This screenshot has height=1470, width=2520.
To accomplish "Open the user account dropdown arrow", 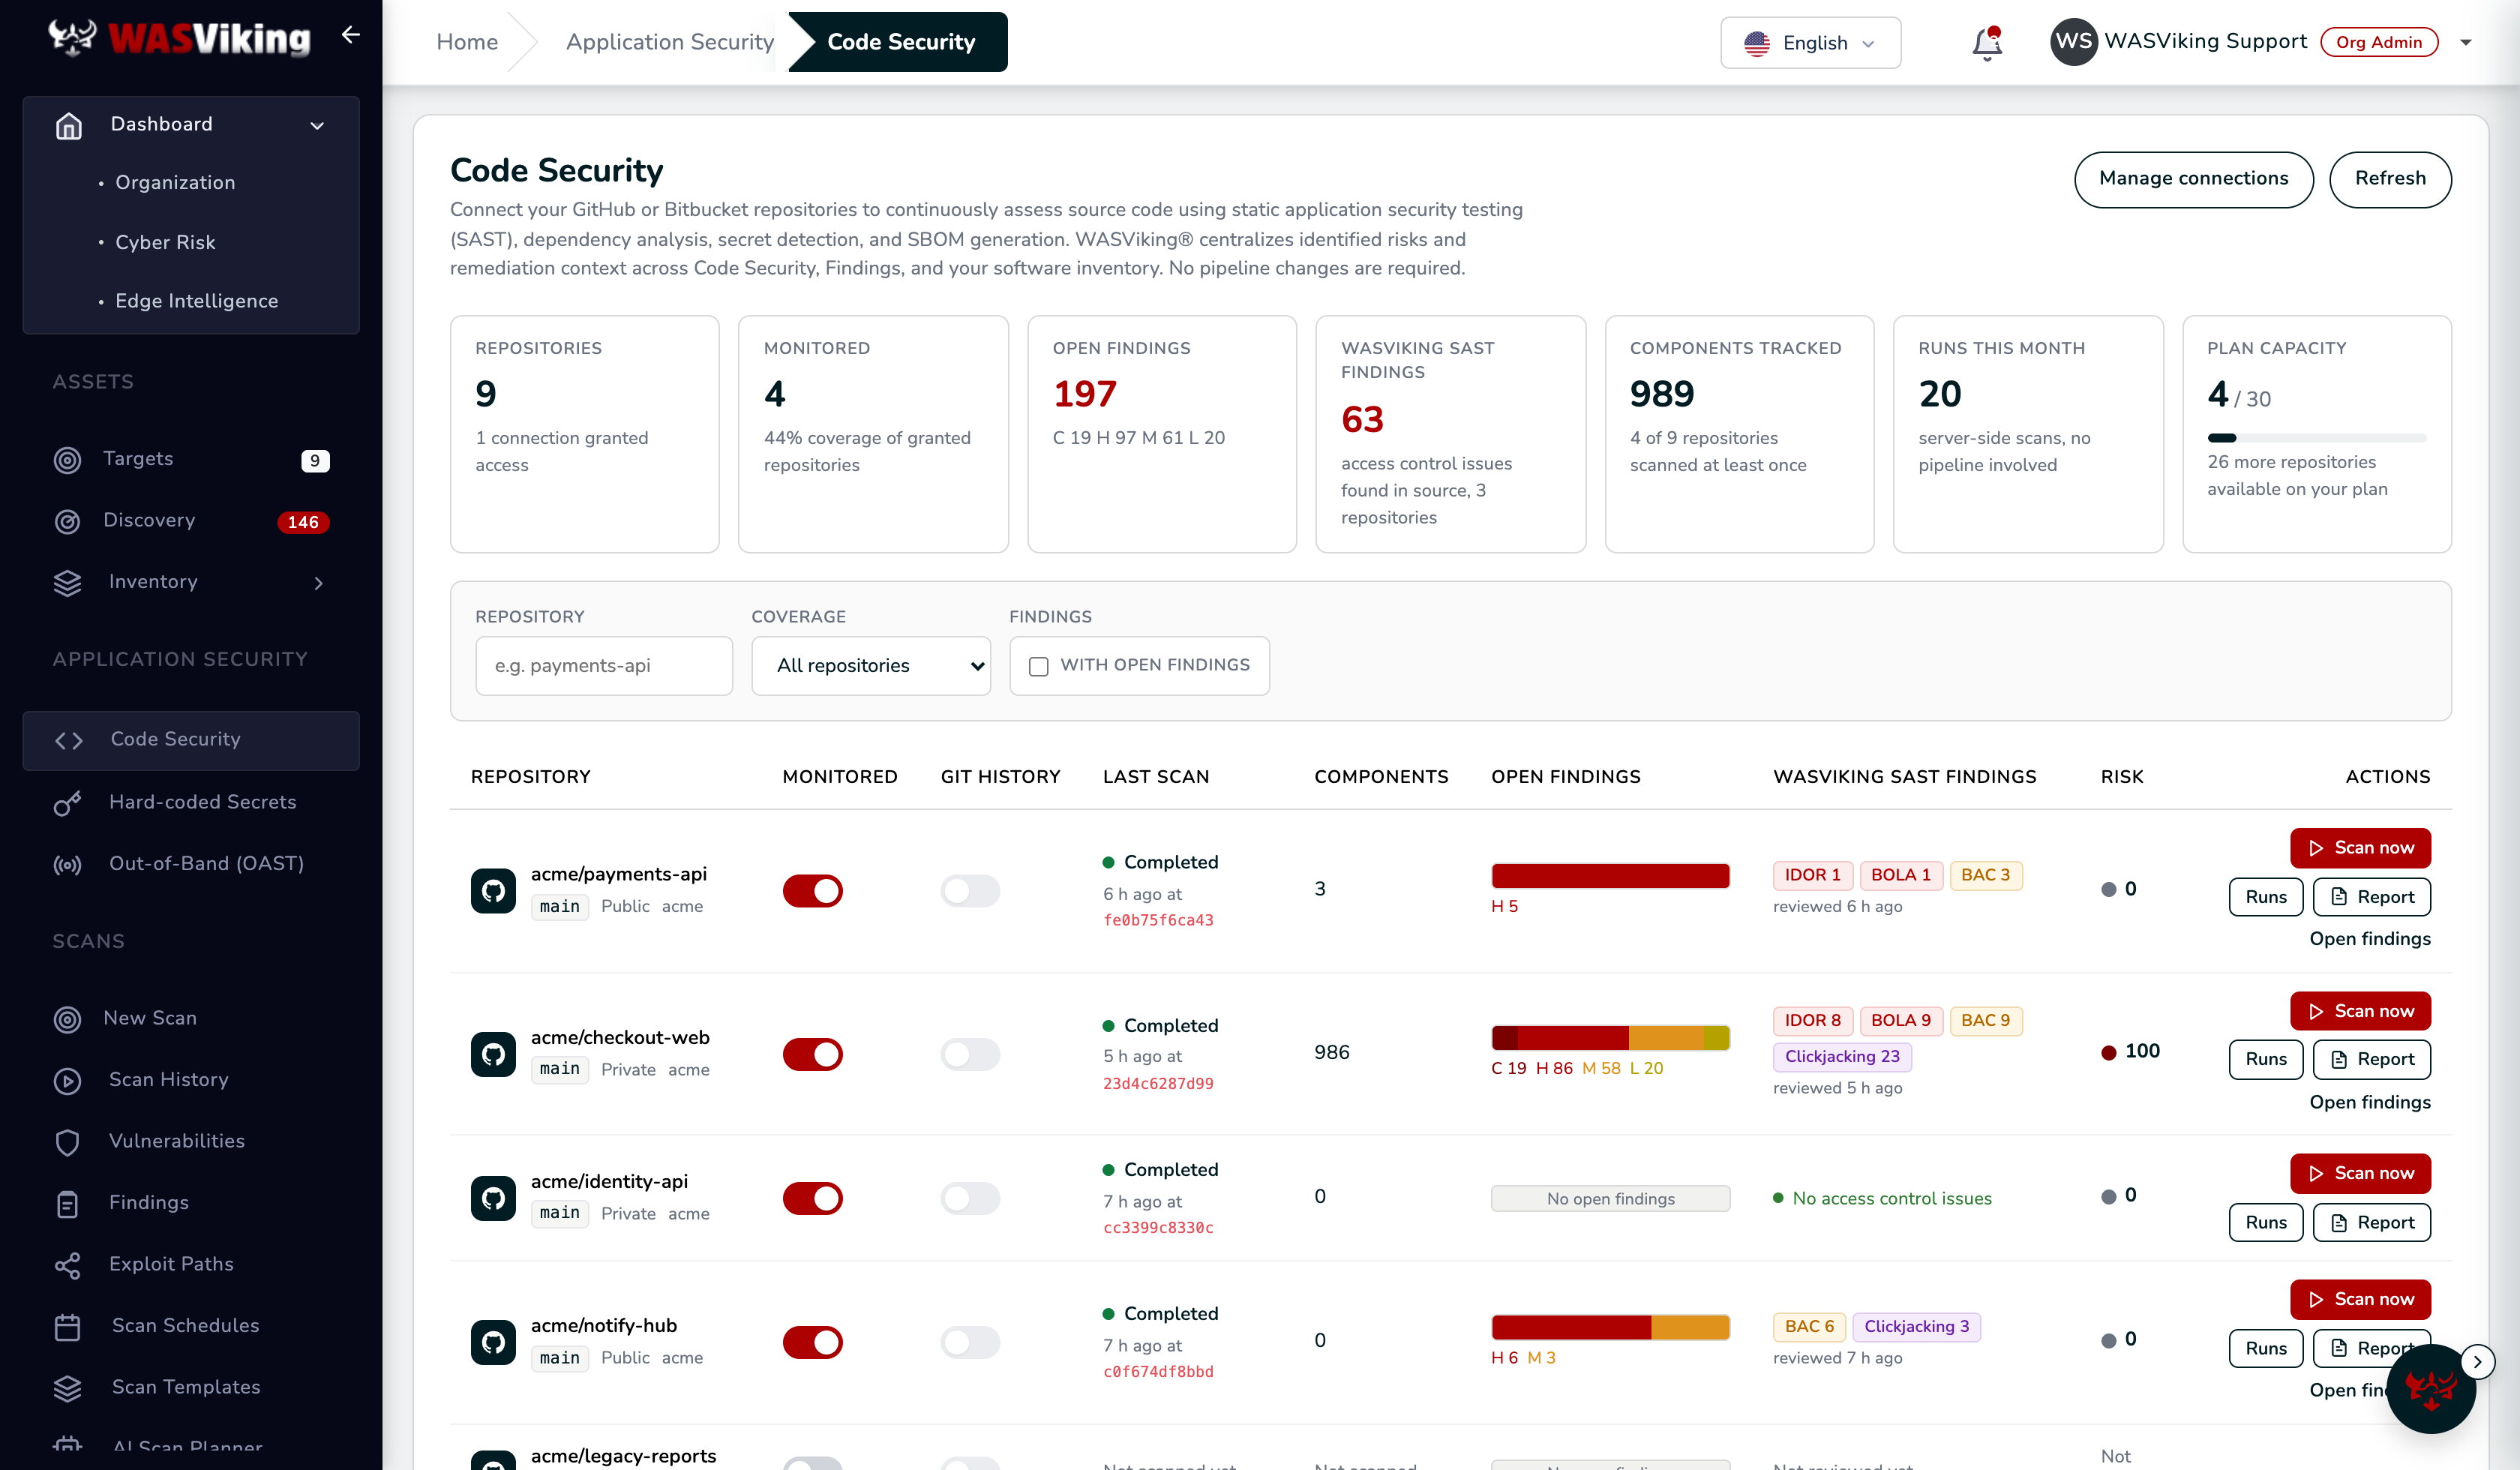I will pyautogui.click(x=2466, y=42).
